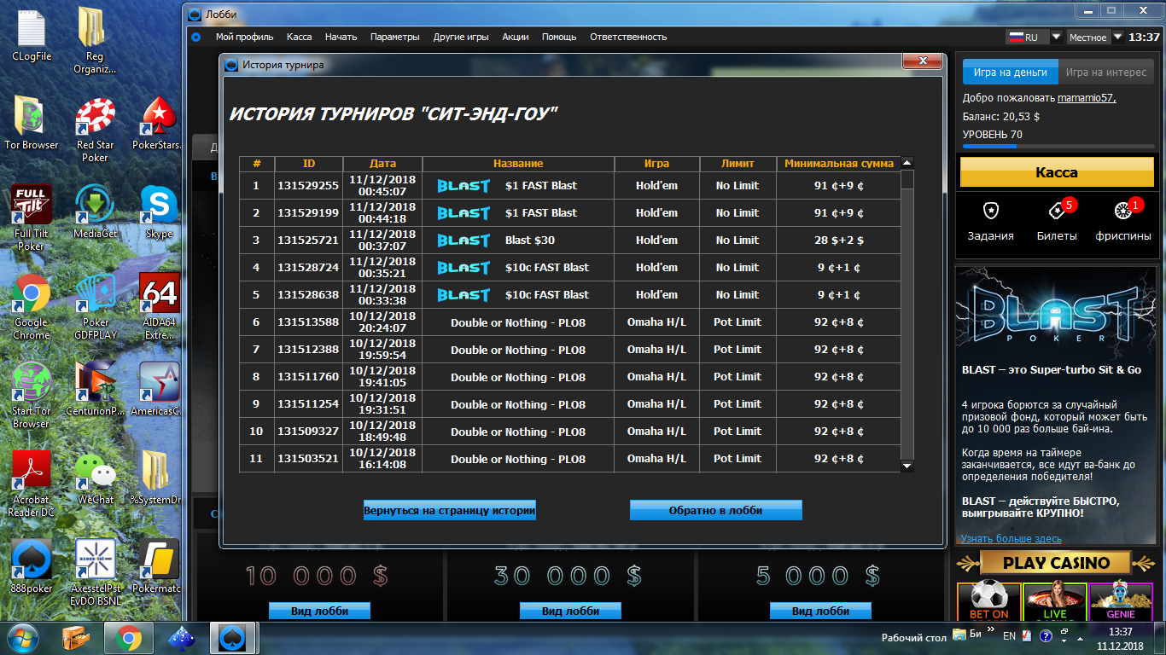Click Вид лобби under 30 000 $
Image resolution: width=1166 pixels, height=655 pixels.
coord(570,611)
